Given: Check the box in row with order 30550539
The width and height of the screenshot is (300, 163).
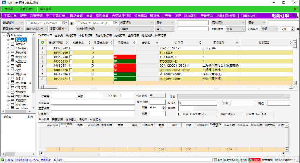Looking at the screenshot, I should [70, 61].
